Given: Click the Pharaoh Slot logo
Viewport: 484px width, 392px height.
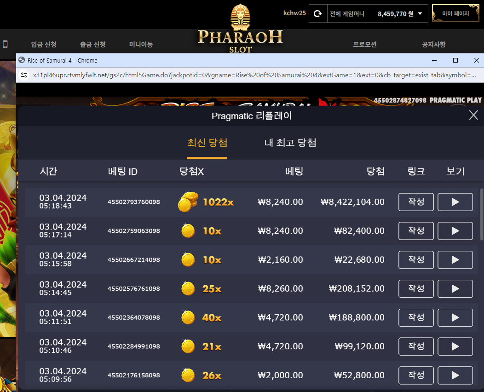Looking at the screenshot, I should [x=240, y=29].
